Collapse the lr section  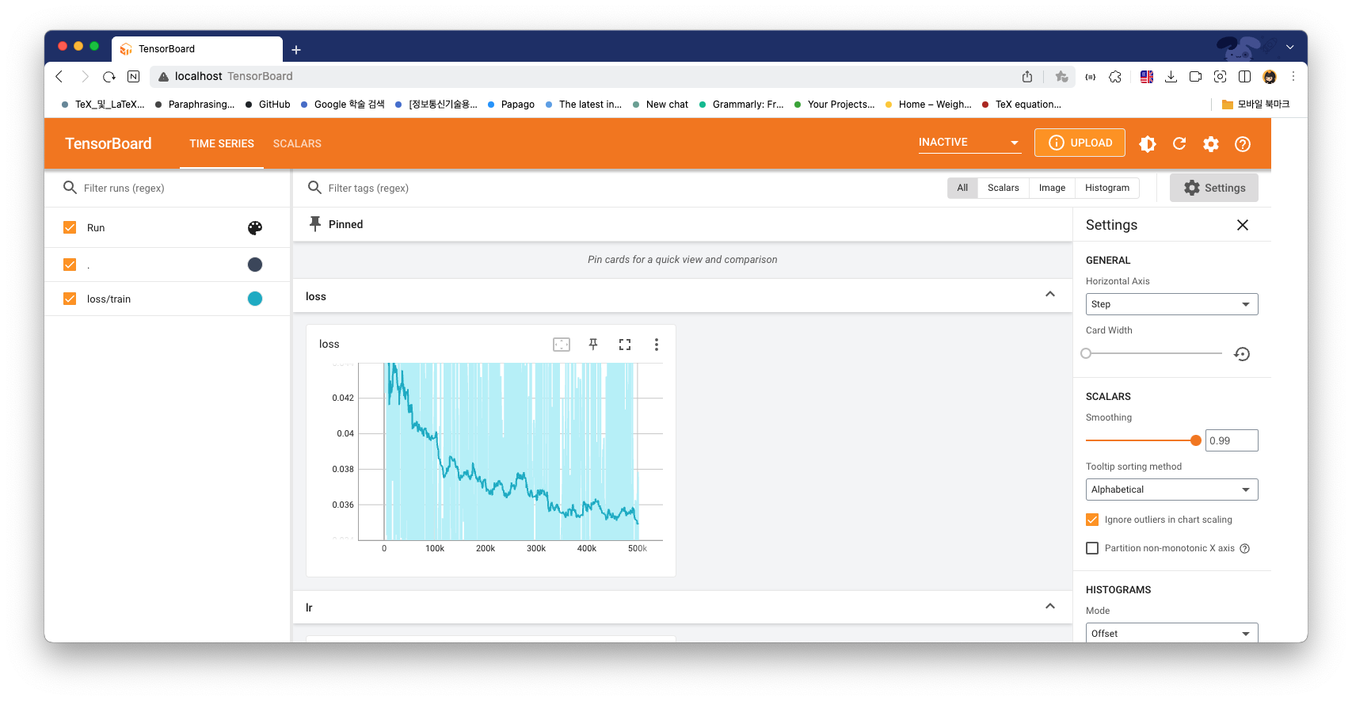tap(1050, 607)
